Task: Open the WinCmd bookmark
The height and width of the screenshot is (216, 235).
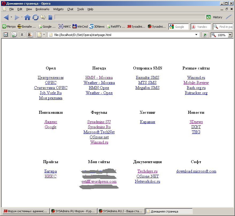Action: click(80, 27)
